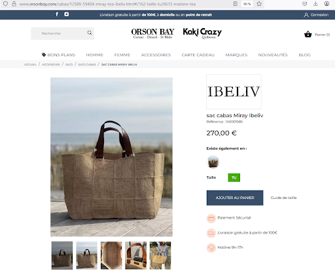This screenshot has width=335, height=271.
Task: Bookmark page with the star icon
Action: [x=259, y=4]
